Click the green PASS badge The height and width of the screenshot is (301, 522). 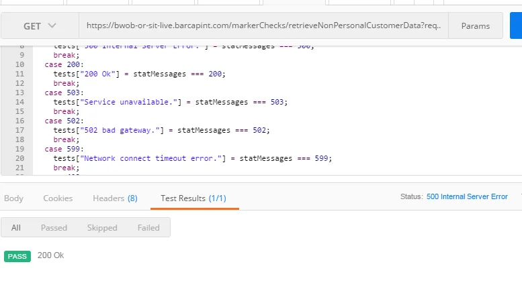[x=17, y=257]
